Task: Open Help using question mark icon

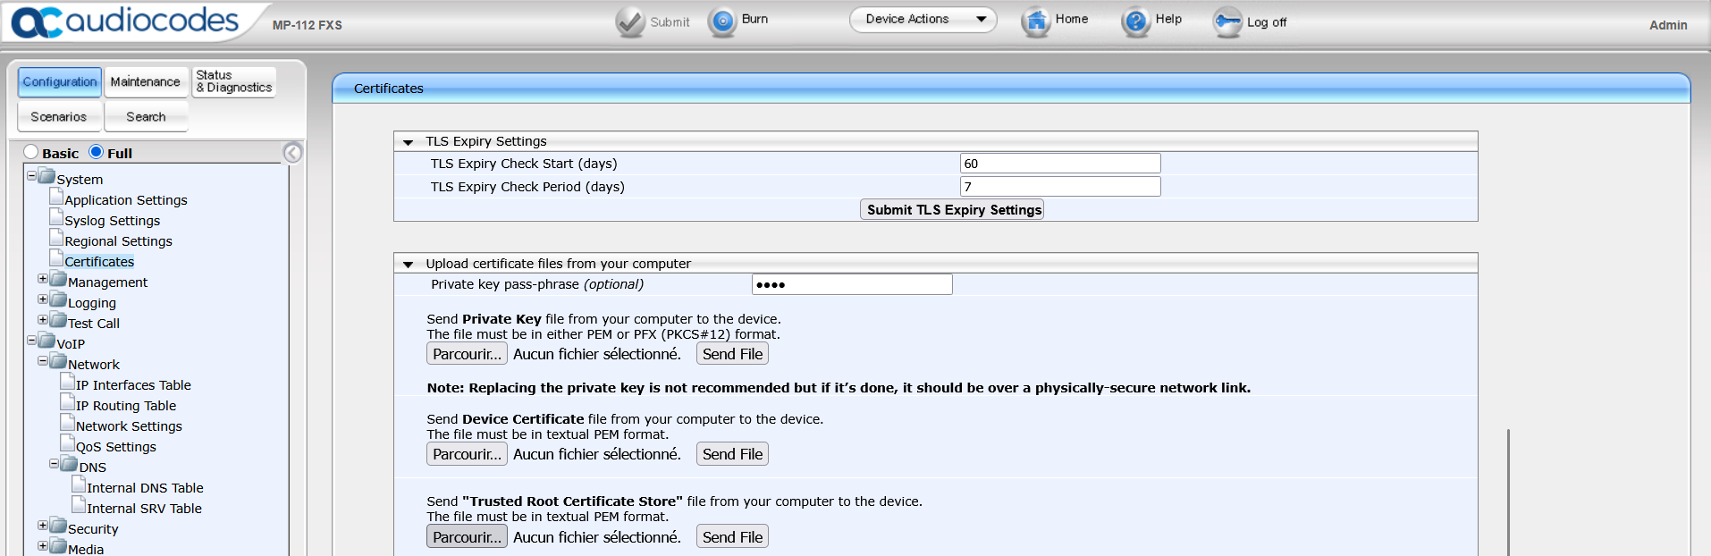Action: tap(1135, 21)
